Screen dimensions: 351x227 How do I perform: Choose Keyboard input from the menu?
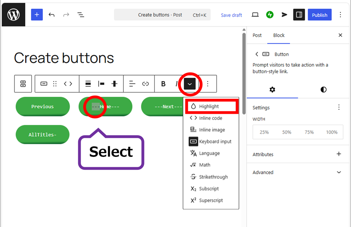coord(211,141)
